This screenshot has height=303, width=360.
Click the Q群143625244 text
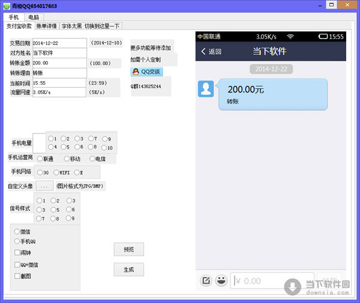[x=146, y=87]
